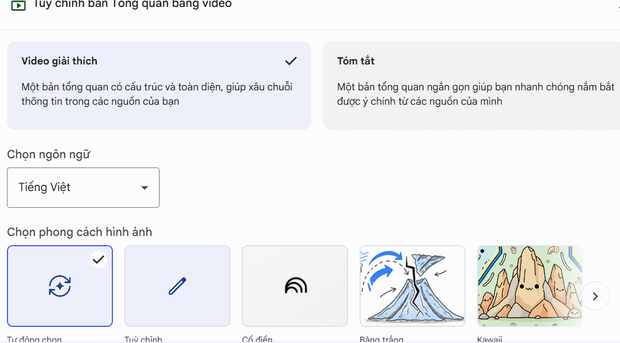Screen dimensions: 620x343
Task: Click the arc icon on the "Cổ điển" card
Action: [x=294, y=285]
